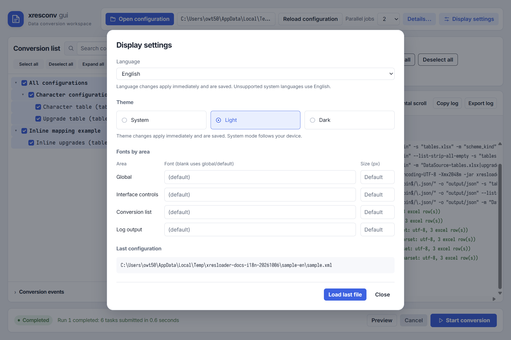Toggle the All configurations checkbox
The height and width of the screenshot is (340, 511).
coord(24,83)
